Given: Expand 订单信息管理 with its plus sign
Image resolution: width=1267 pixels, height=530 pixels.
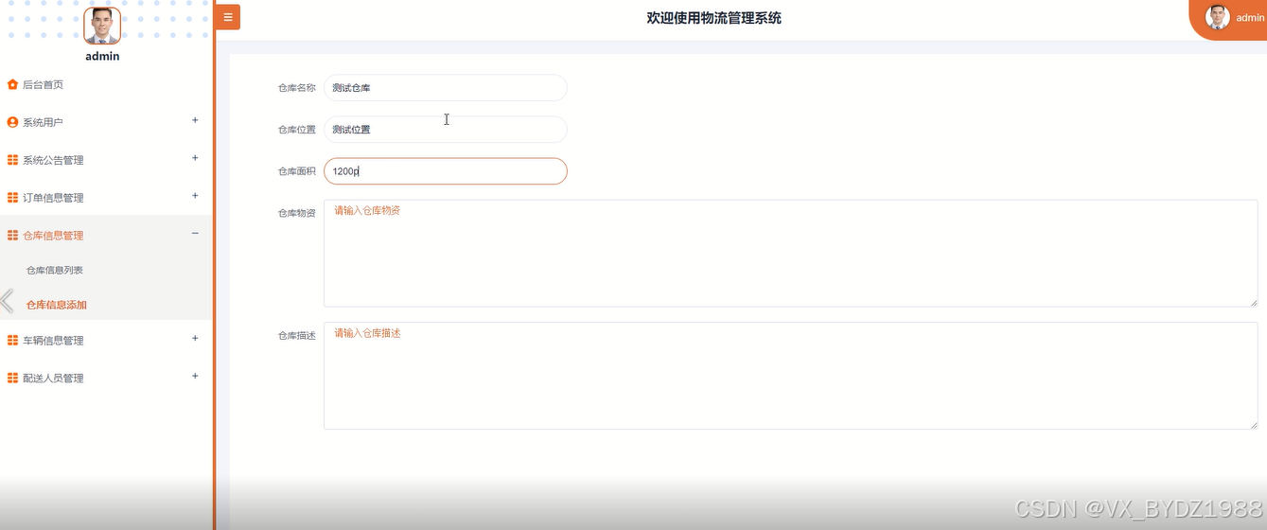Looking at the screenshot, I should [x=195, y=196].
